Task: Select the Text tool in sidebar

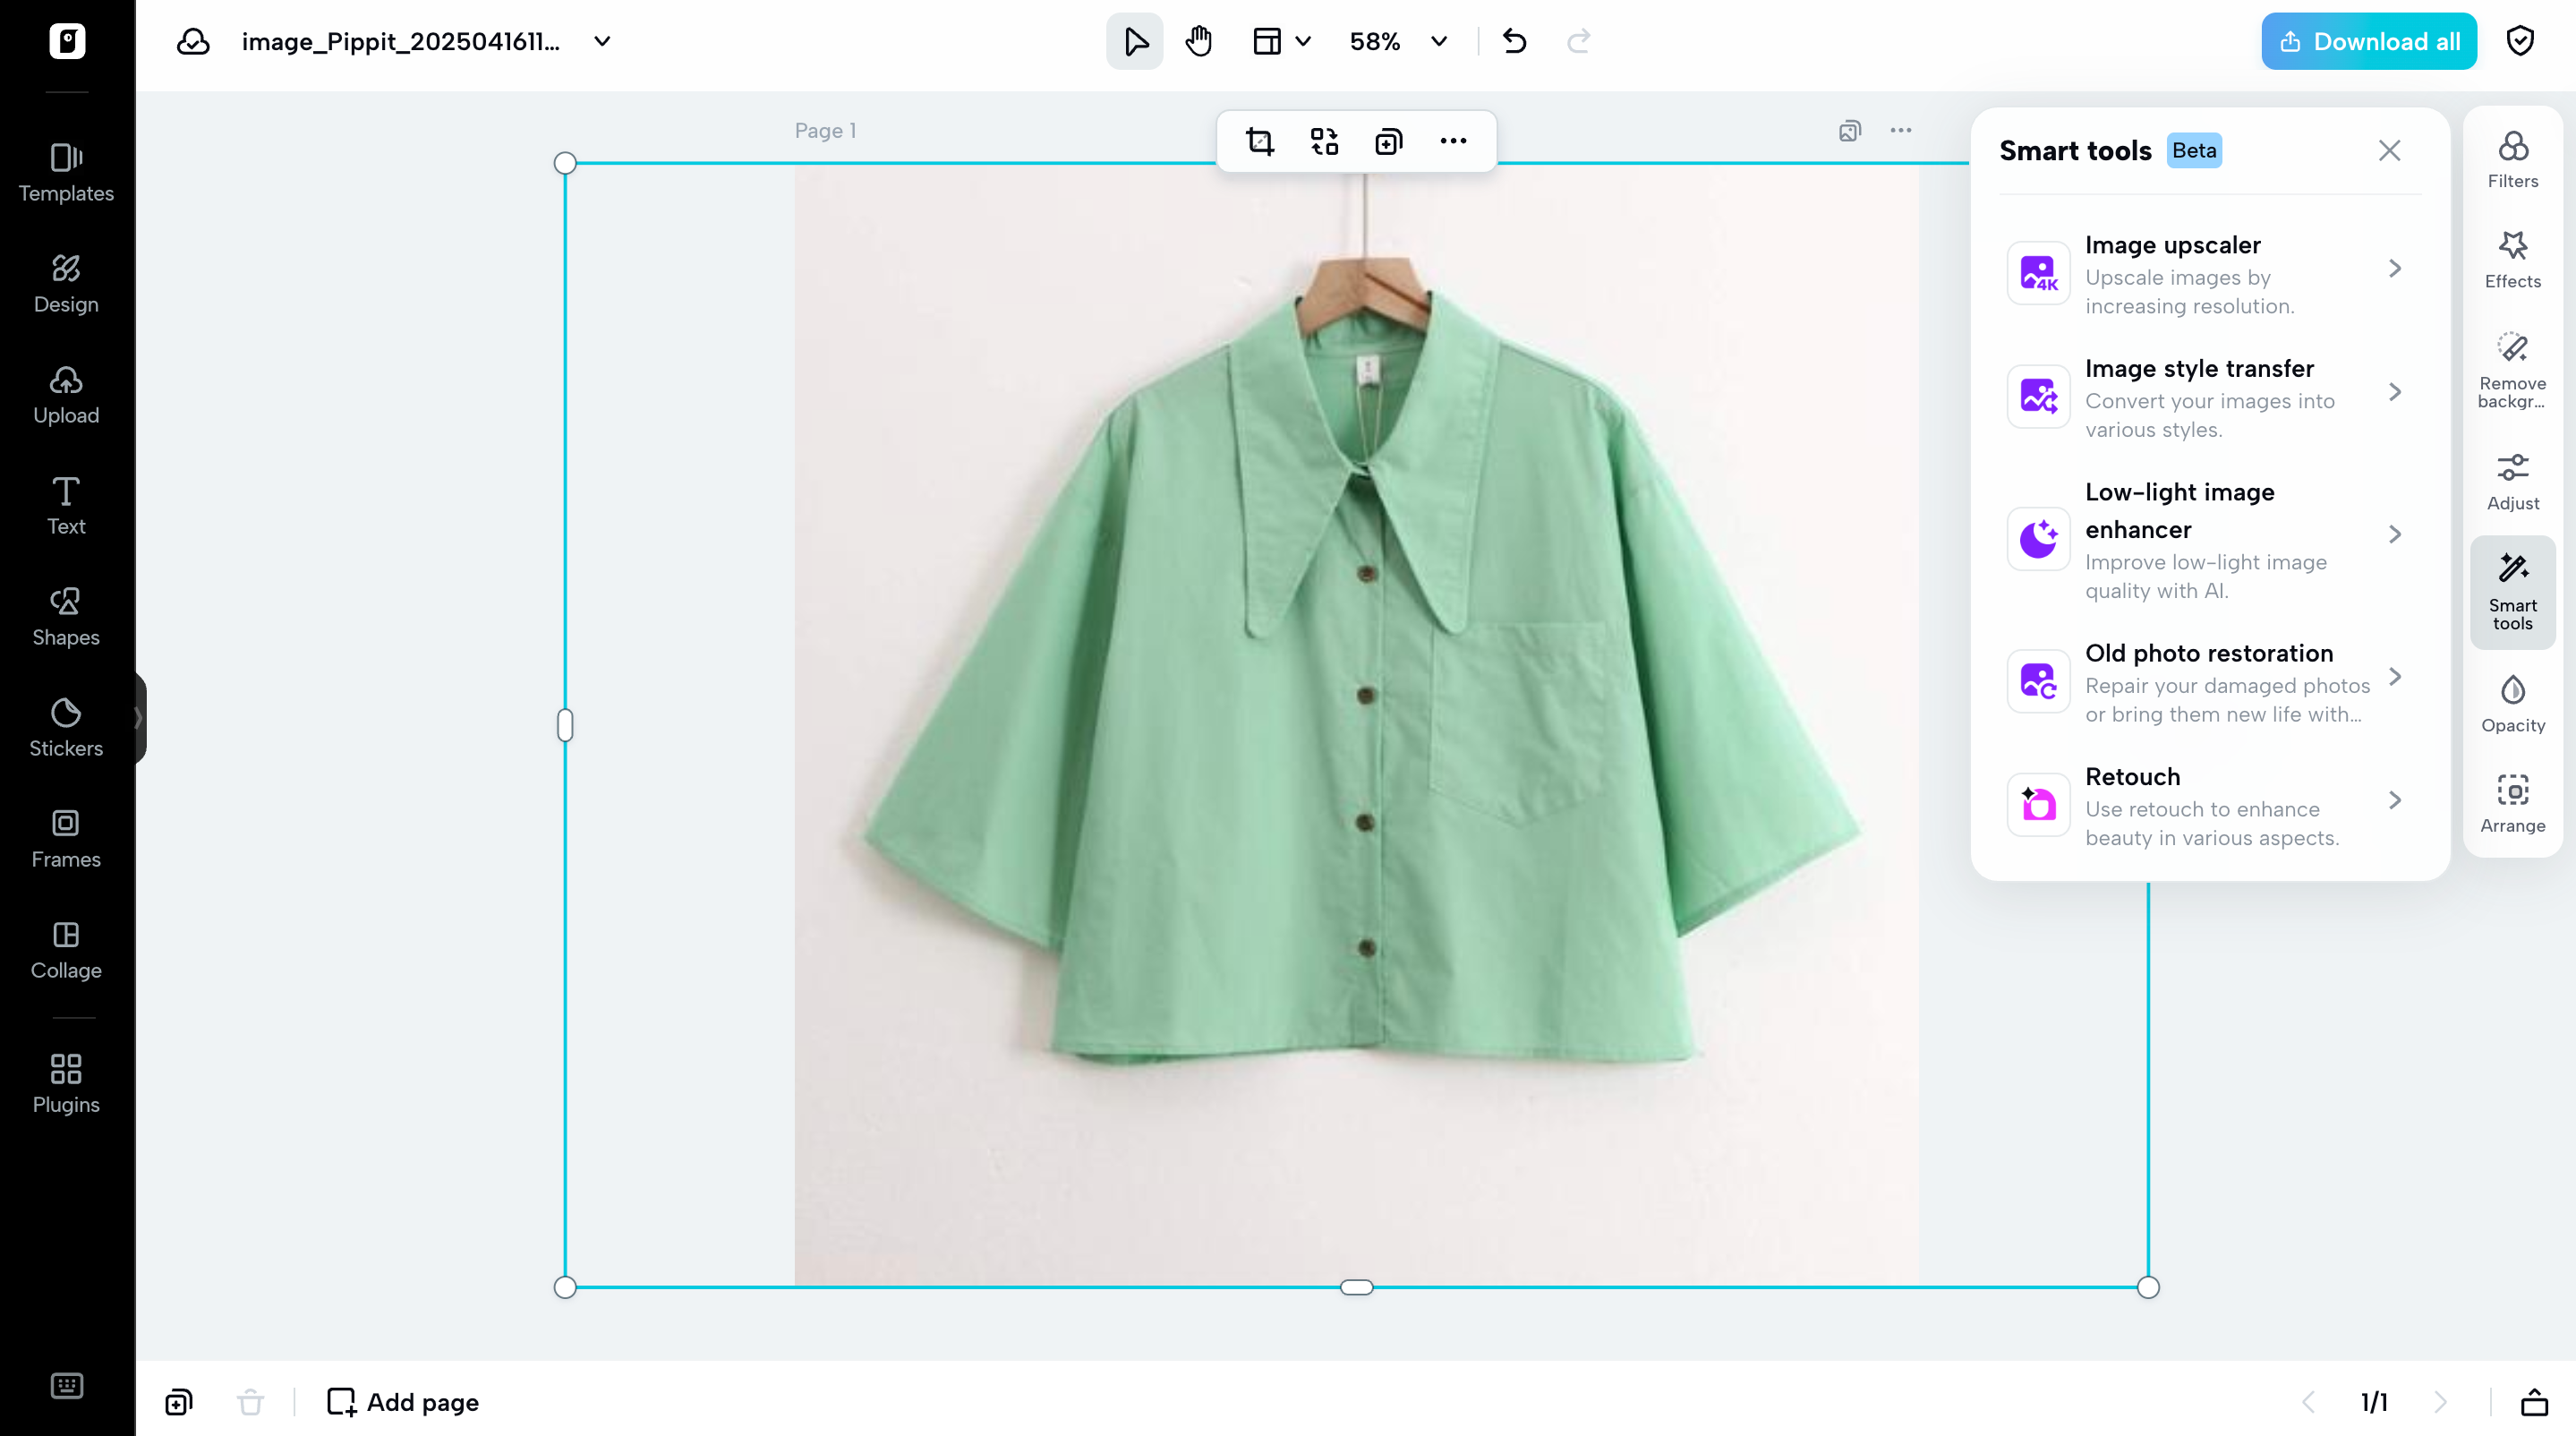Action: point(66,506)
